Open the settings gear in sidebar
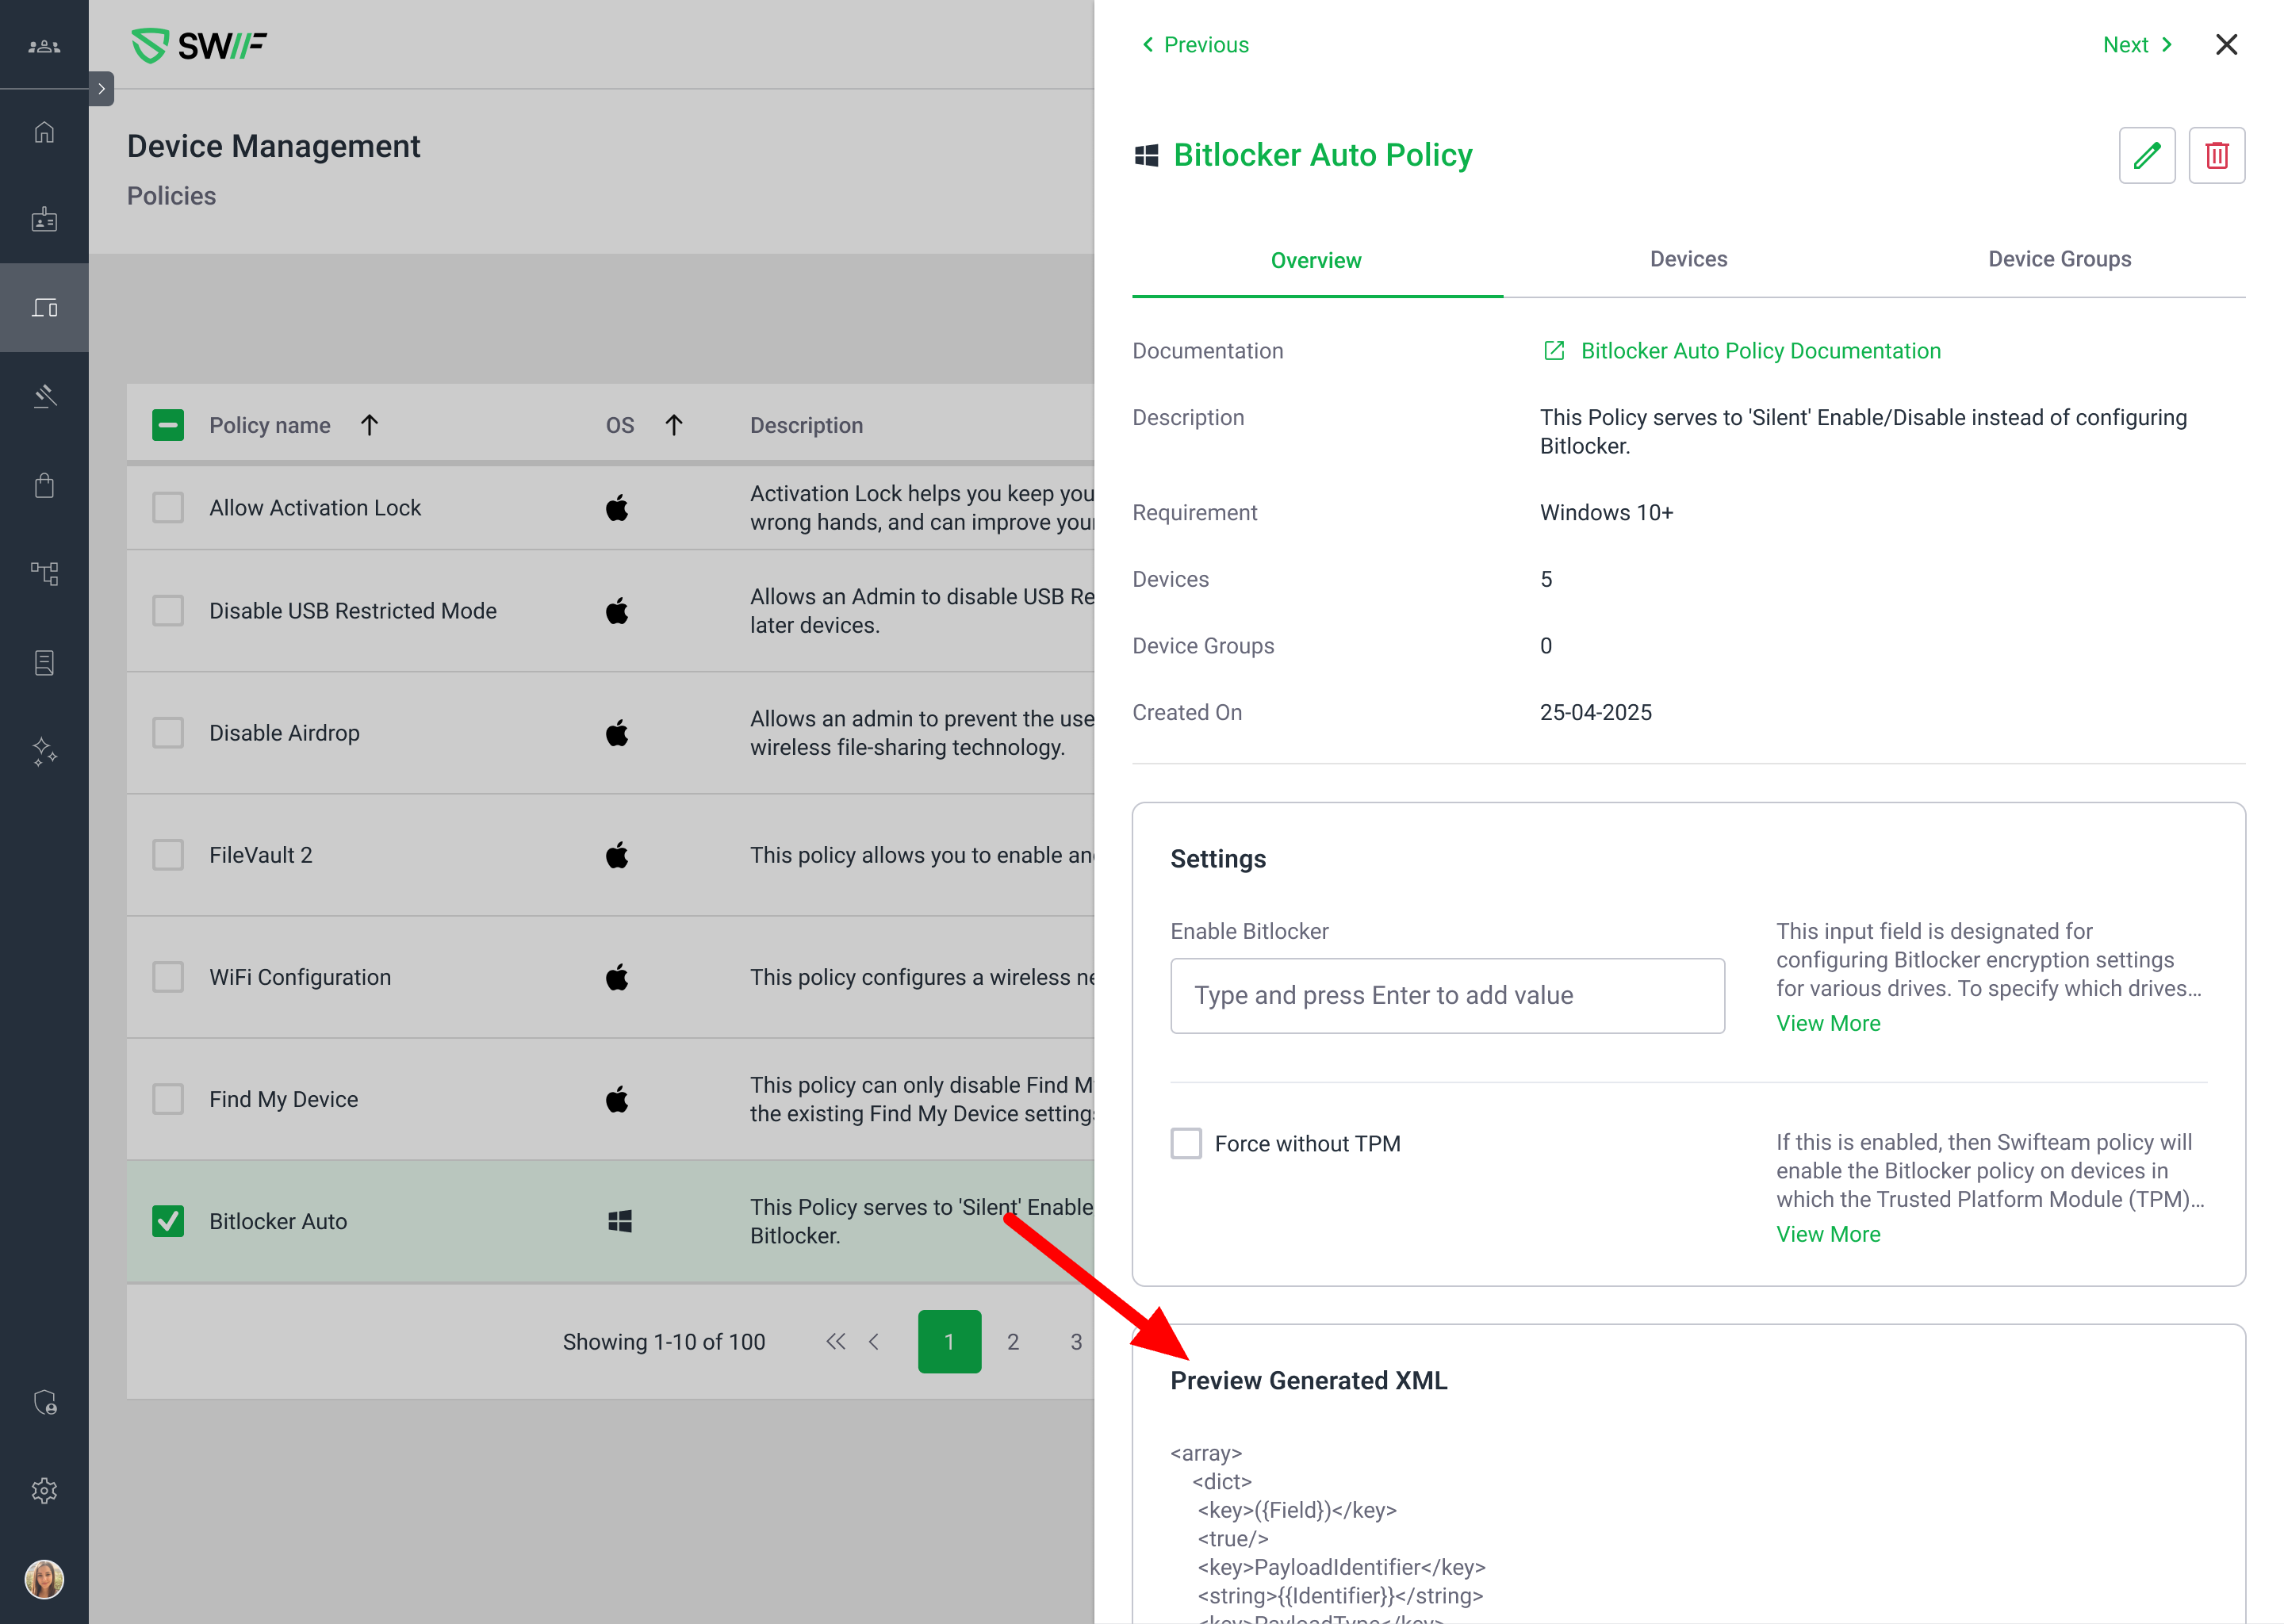This screenshot has width=2284, height=1624. coord(44,1490)
